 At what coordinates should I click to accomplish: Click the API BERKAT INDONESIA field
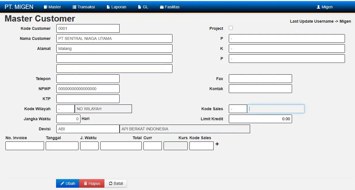tap(185, 129)
